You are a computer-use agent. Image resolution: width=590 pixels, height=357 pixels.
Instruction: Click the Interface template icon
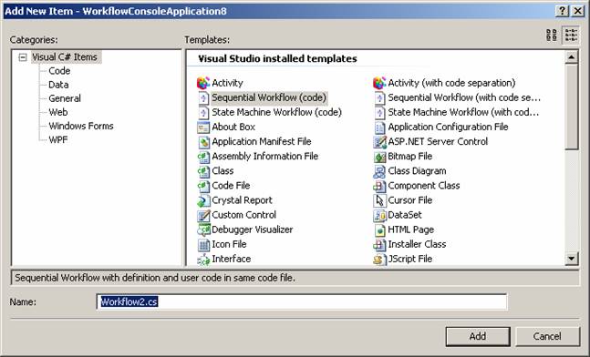pos(203,259)
